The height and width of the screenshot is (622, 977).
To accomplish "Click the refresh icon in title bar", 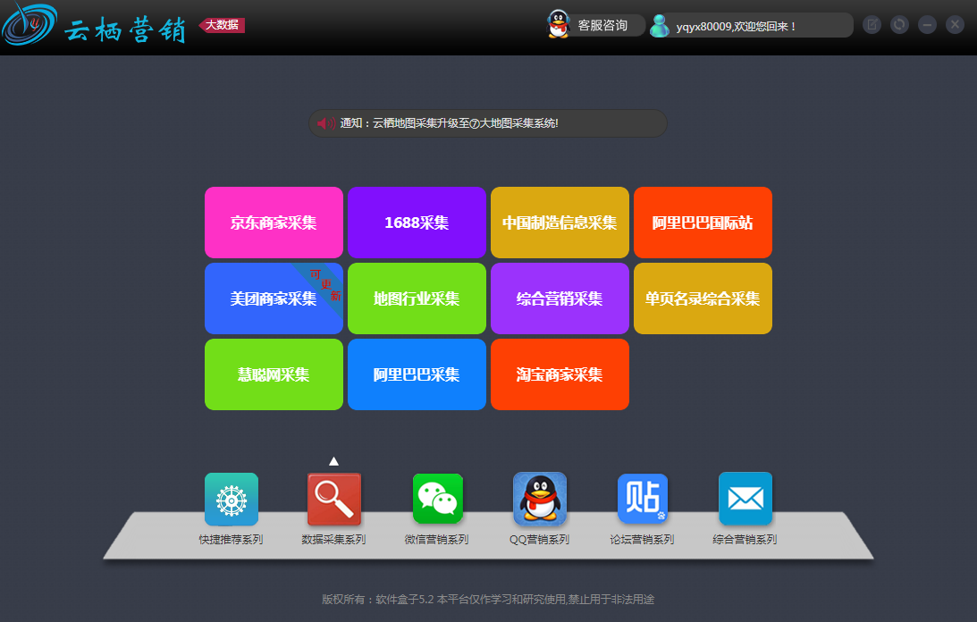I will (x=899, y=25).
